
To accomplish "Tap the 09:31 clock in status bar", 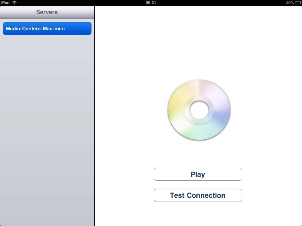I will [151, 3].
